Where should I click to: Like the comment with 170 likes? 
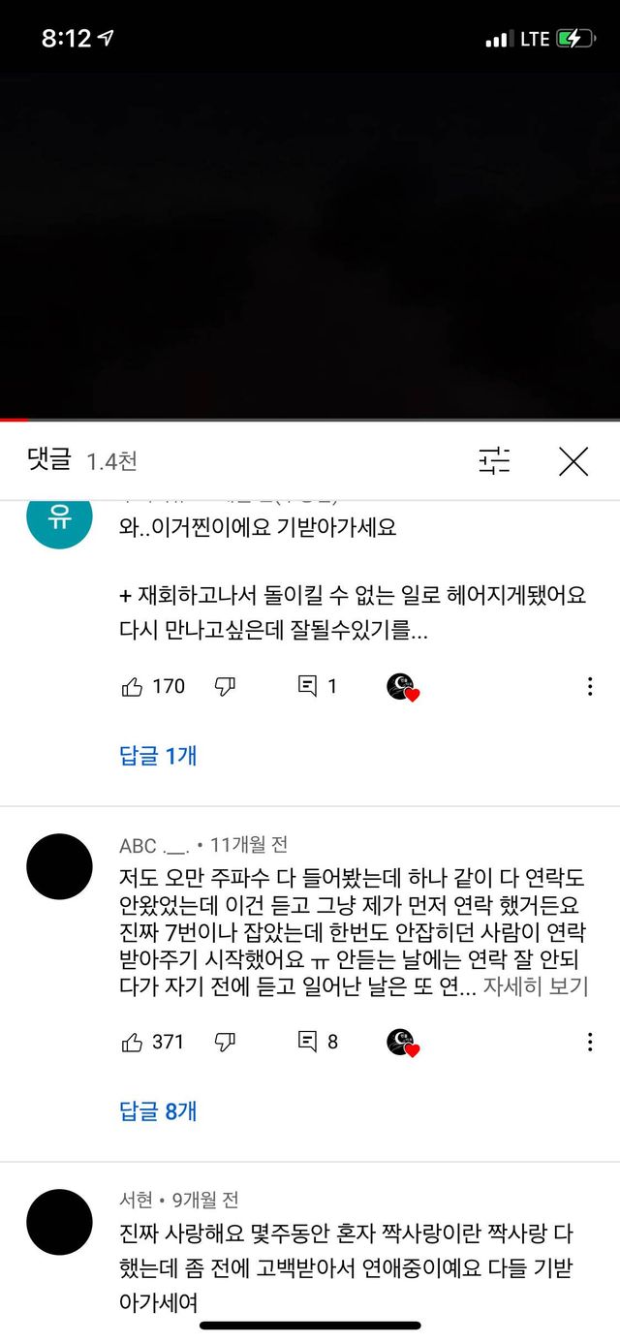(x=133, y=686)
